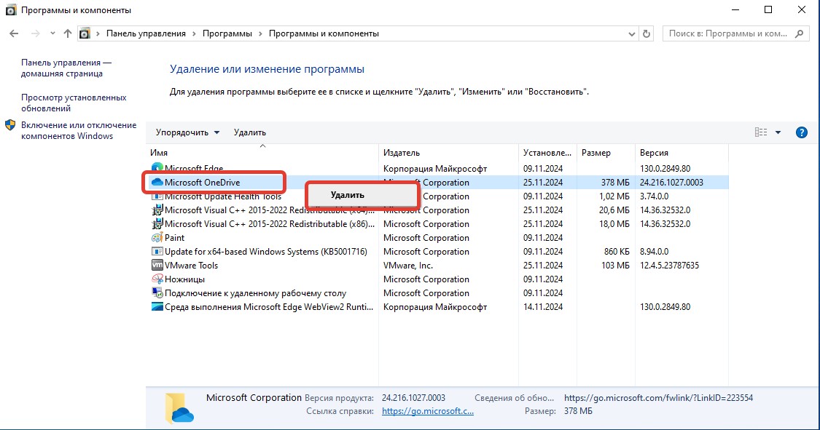This screenshot has width=820, height=430.
Task: Click the "Ножницы" snipping tool icon
Action: [x=157, y=279]
